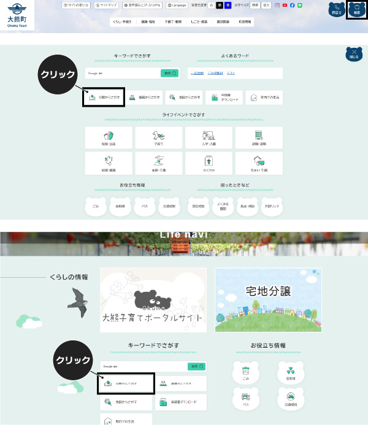
Task: Select the 結婚・離婚 dove icon card
Action: (x=109, y=164)
